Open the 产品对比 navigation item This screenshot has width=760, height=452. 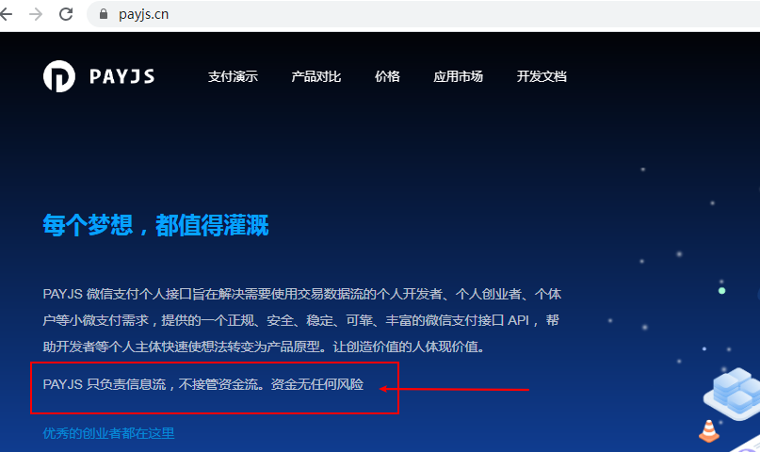316,76
